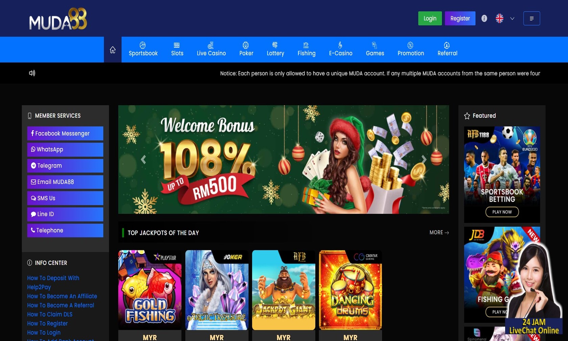Image resolution: width=568 pixels, height=341 pixels.
Task: Expand the language dropdown chevron
Action: [x=512, y=19]
